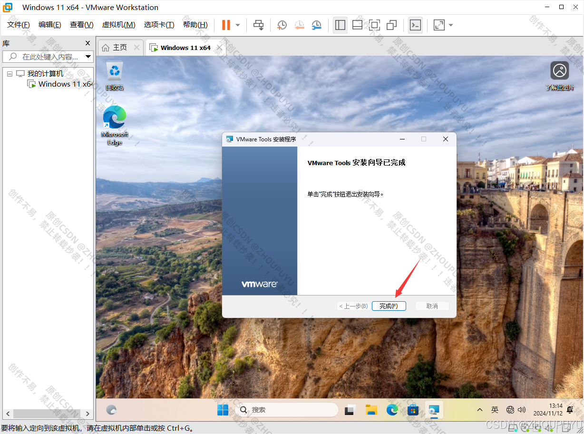Click the < 上一步(B) button
Viewport: 584px width, 434px height.
(353, 306)
